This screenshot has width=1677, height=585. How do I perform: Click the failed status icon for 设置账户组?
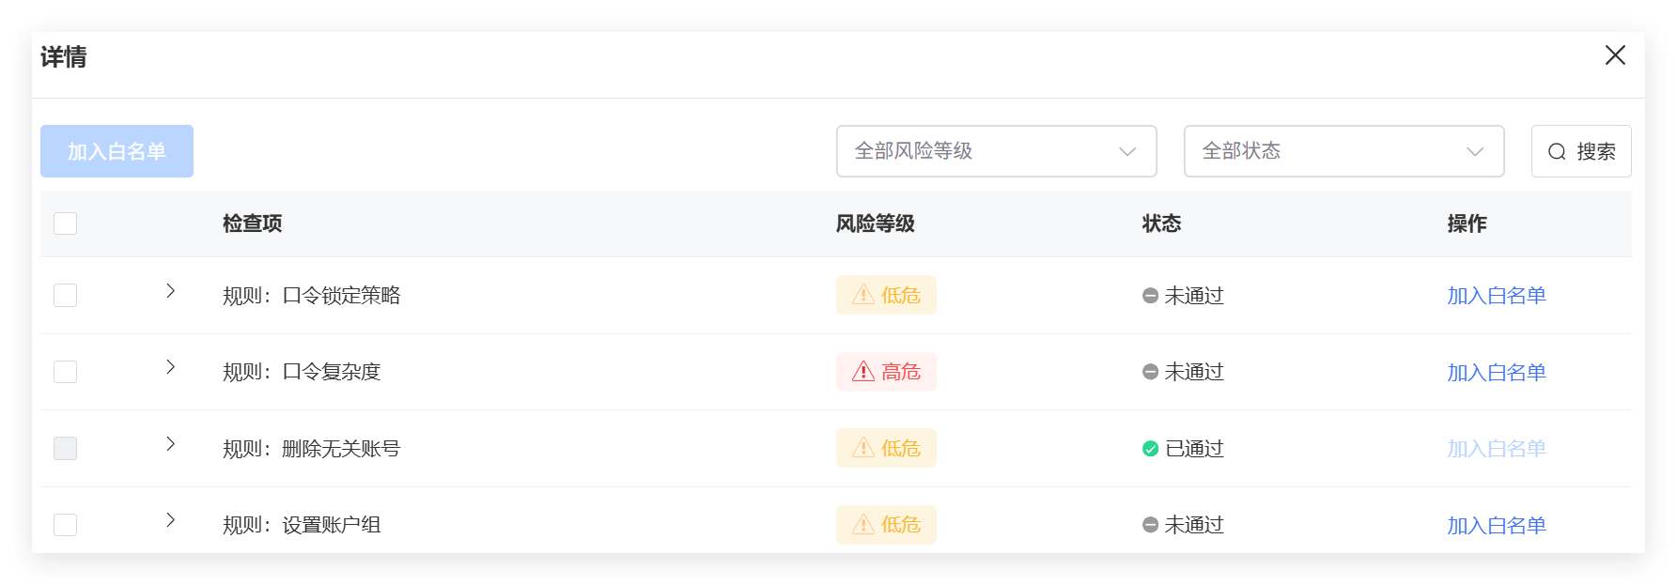1150,525
